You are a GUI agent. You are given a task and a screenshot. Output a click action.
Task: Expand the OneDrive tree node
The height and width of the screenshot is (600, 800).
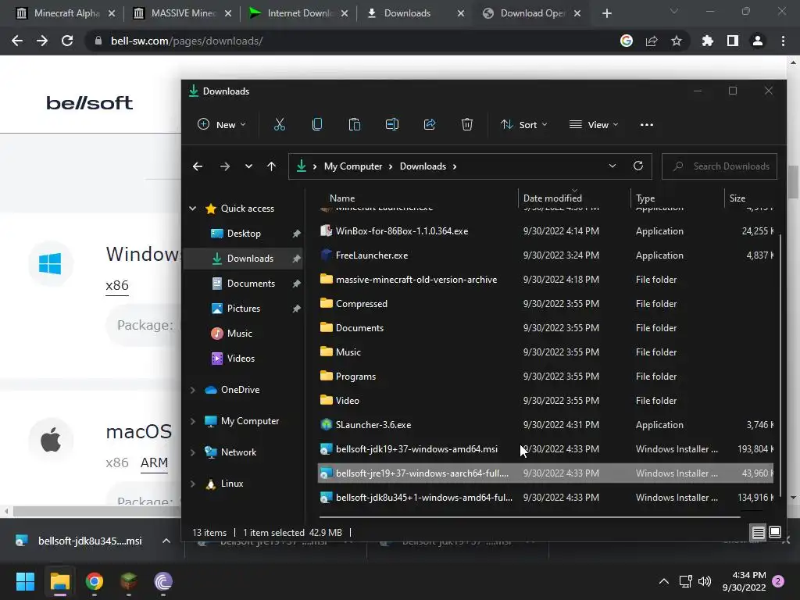193,390
